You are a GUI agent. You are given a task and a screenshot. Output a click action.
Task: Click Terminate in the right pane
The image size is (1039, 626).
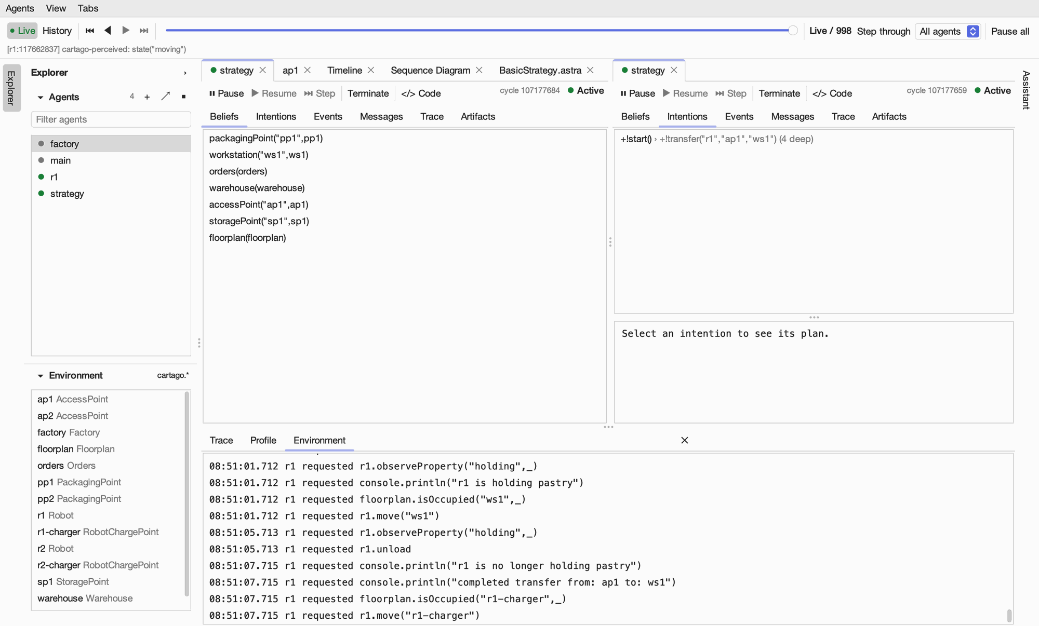click(779, 93)
